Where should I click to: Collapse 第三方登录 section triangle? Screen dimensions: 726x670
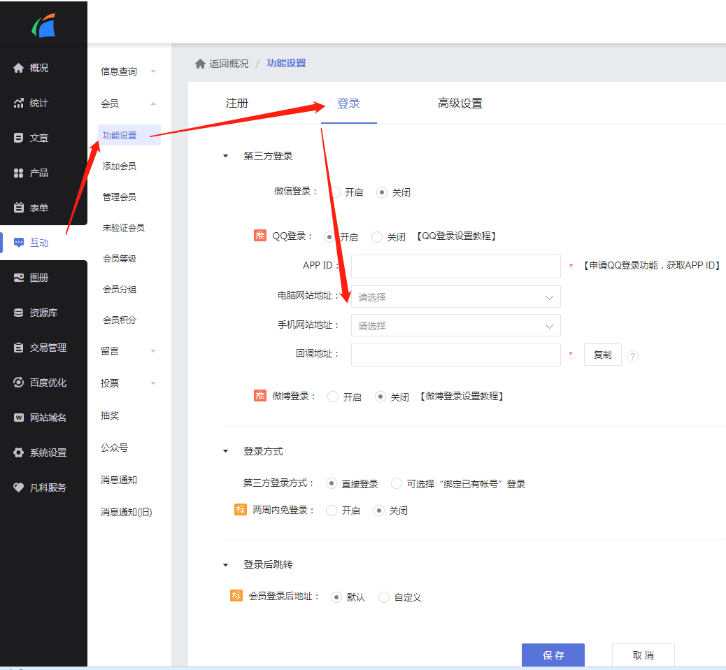pyautogui.click(x=225, y=156)
